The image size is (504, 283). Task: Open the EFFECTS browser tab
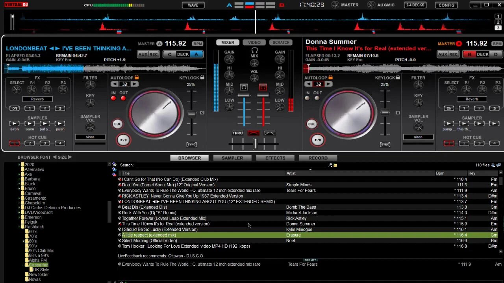tap(275, 158)
